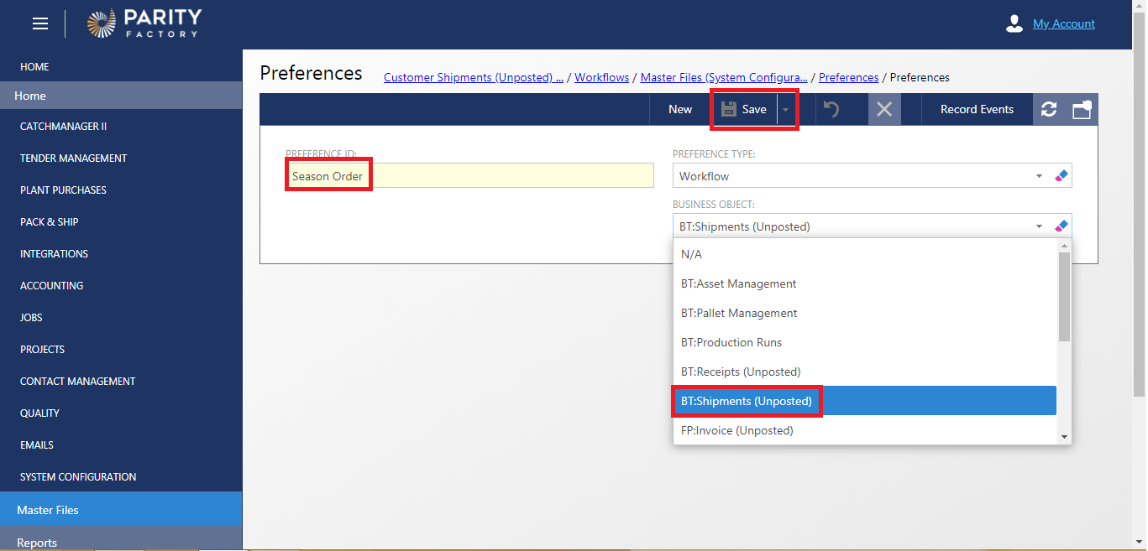
Task: Click the dropdown list scrollbar down arrow
Action: coord(1064,437)
